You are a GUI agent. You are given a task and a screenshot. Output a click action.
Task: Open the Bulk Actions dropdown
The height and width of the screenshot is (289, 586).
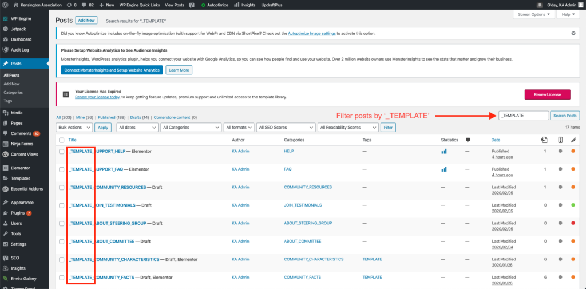(74, 128)
